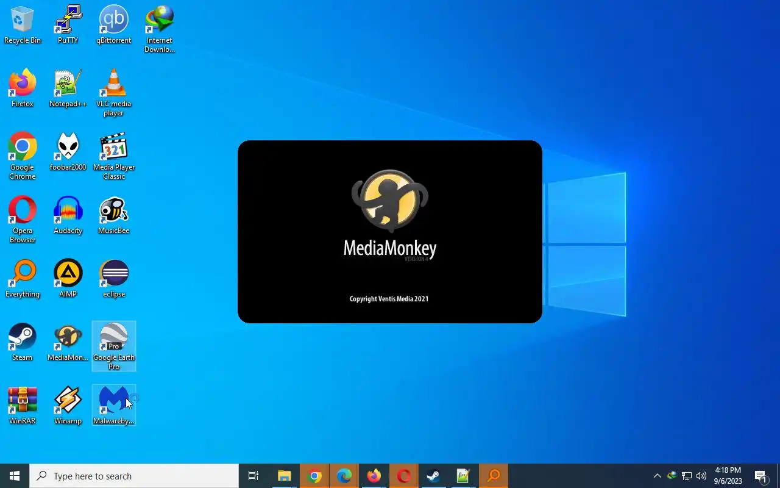
Task: Select the Media Player Classic desktop shortcut
Action: coord(113,156)
